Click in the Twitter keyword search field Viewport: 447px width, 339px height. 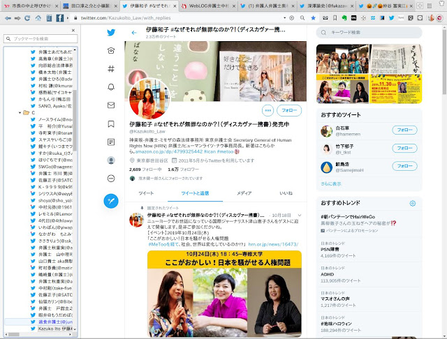[x=369, y=33]
